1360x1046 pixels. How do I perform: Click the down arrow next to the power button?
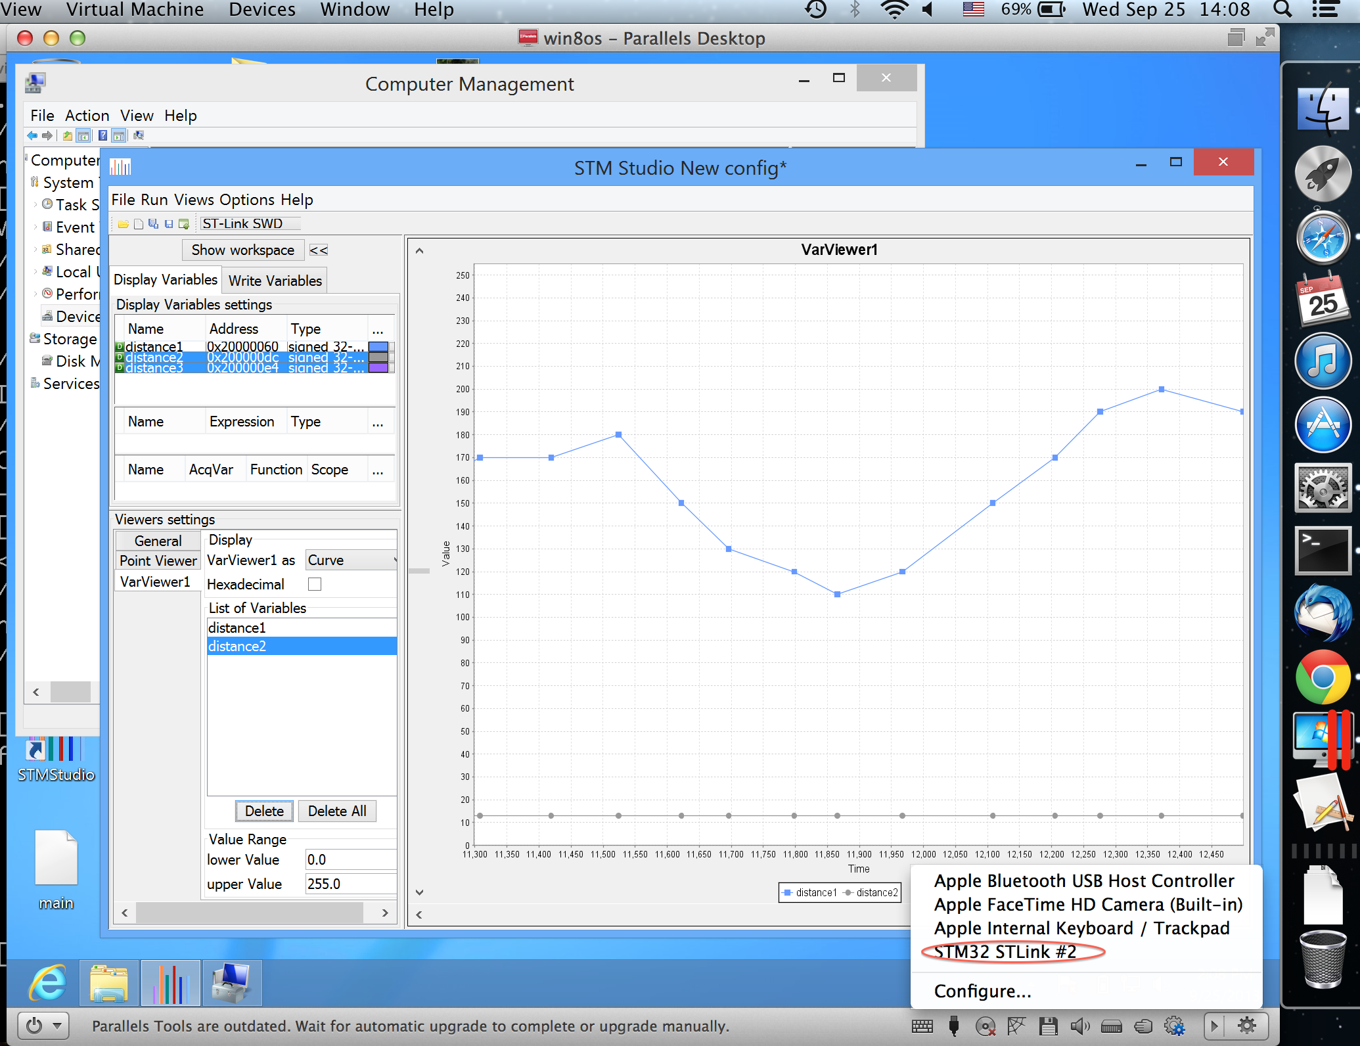(x=57, y=1026)
